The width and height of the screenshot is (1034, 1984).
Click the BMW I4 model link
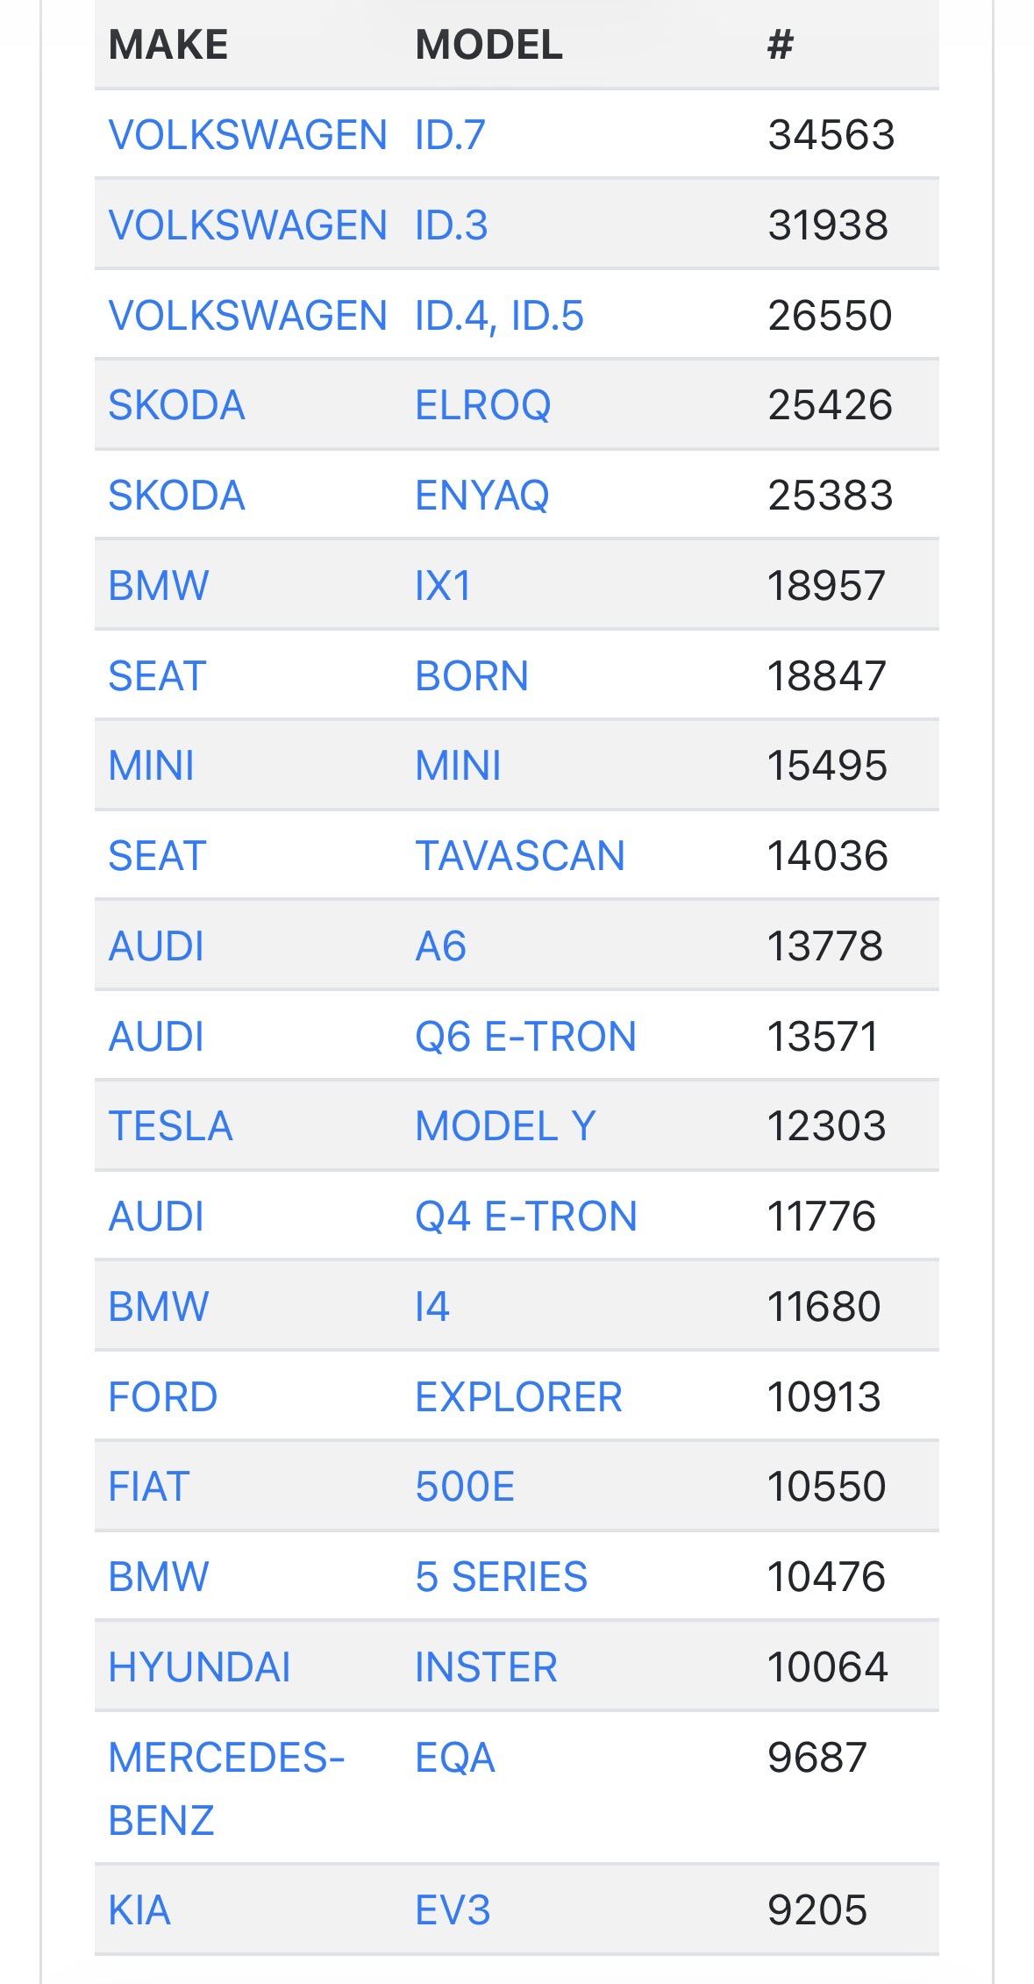coord(432,1307)
